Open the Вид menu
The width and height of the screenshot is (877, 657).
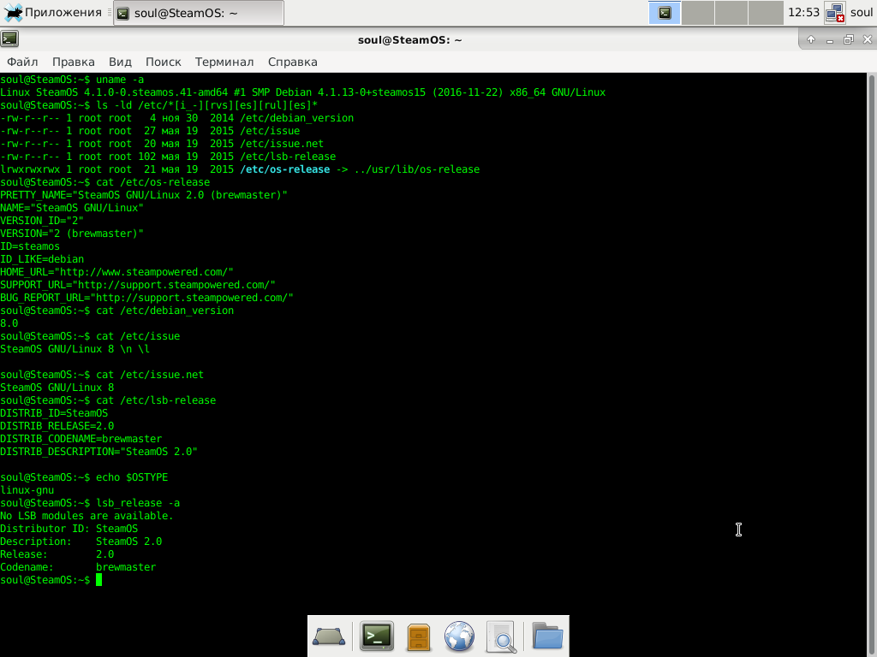pyautogui.click(x=120, y=62)
